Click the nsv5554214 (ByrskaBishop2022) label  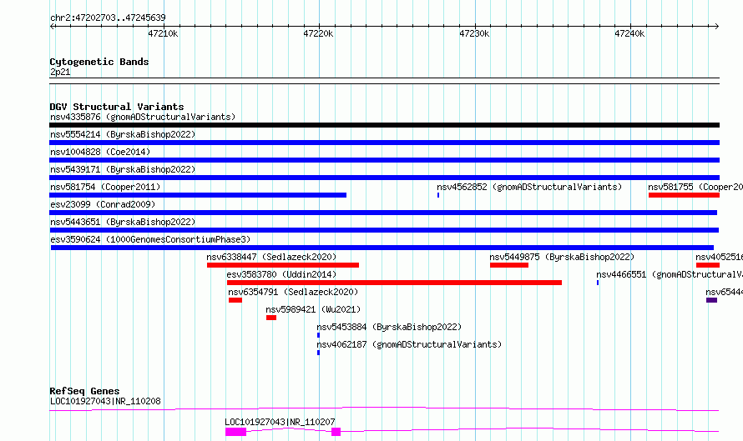[x=123, y=134]
